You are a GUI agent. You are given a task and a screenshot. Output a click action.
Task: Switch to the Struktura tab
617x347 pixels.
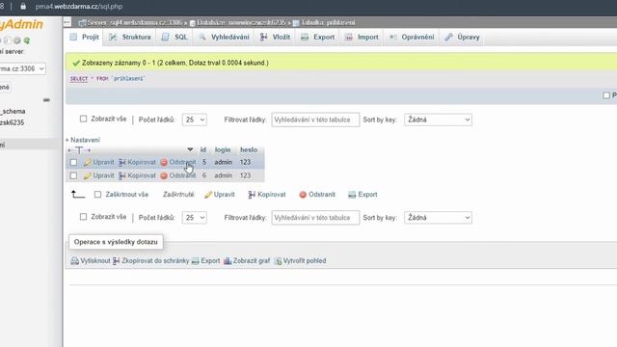pos(130,37)
